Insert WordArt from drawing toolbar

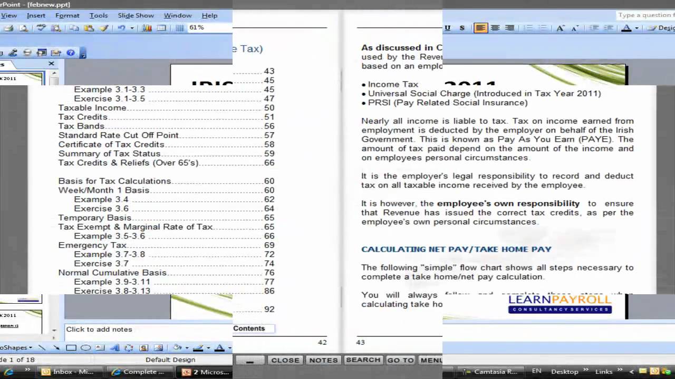pyautogui.click(x=114, y=347)
